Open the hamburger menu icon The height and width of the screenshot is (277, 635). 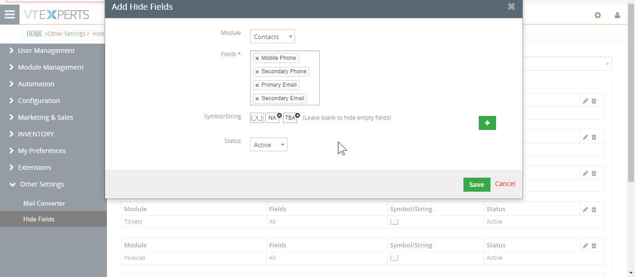click(10, 14)
